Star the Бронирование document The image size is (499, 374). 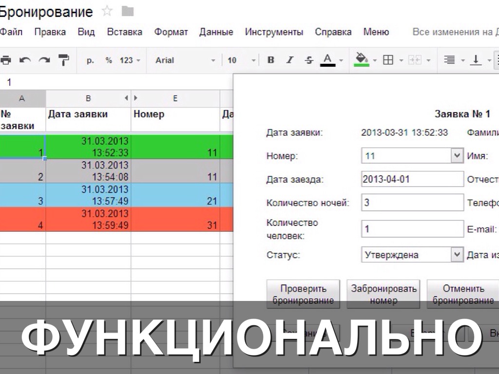click(x=107, y=12)
